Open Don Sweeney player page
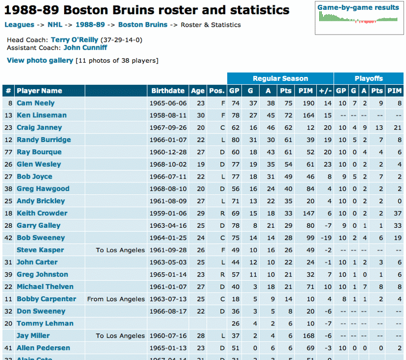The image size is (406, 360). tap(41, 311)
